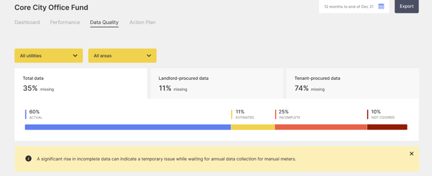
Task: Select the Data Quality tab
Action: coord(104,22)
